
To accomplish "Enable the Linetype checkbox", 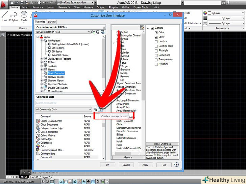I will coord(156,41).
